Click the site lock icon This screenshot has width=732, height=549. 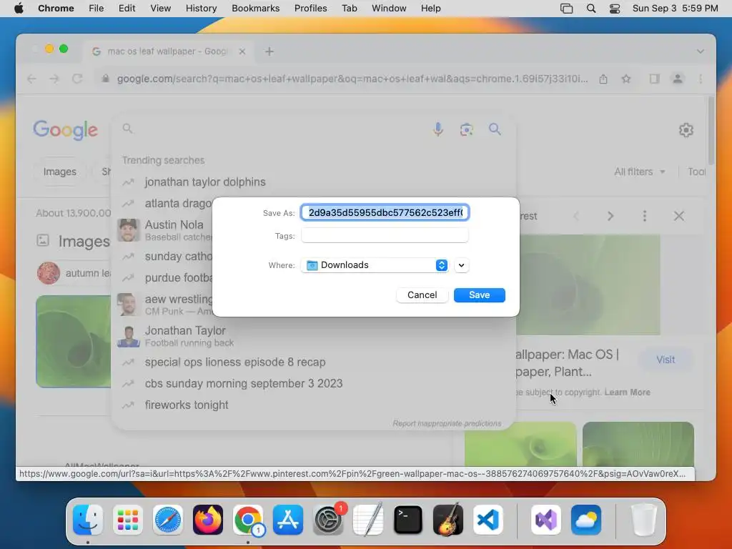106,79
